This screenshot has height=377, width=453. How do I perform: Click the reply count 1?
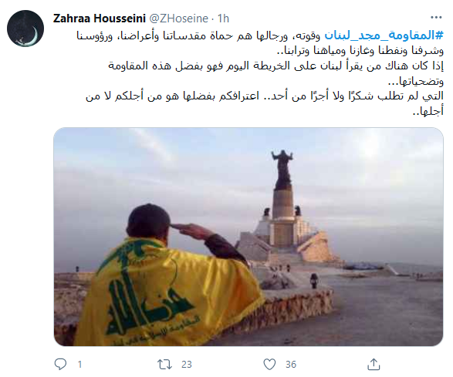[79, 365]
